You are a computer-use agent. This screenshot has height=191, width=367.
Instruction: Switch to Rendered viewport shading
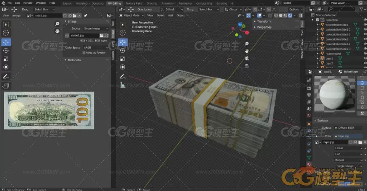290,15
